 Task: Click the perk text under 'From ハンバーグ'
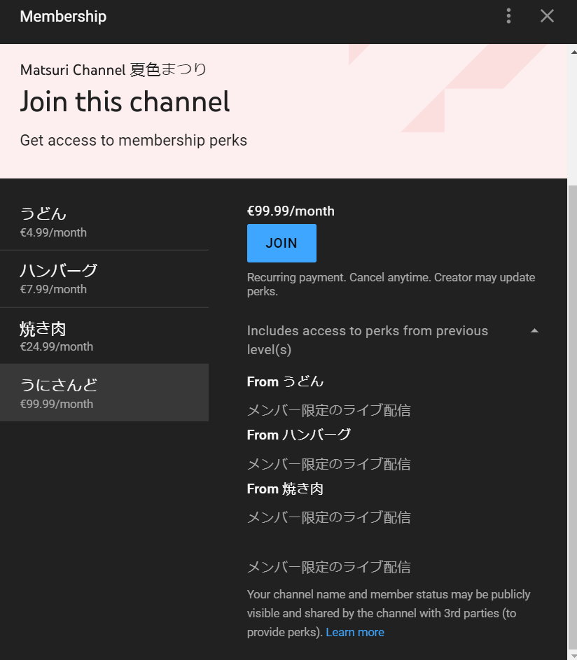pyautogui.click(x=328, y=464)
